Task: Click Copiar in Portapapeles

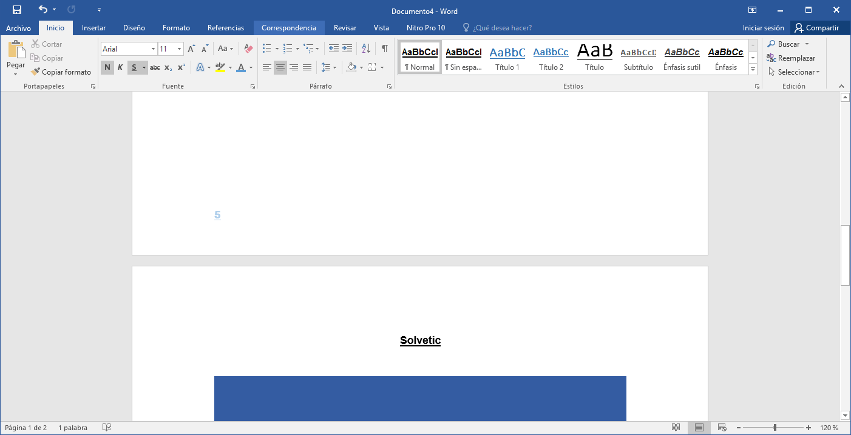Action: click(x=47, y=58)
